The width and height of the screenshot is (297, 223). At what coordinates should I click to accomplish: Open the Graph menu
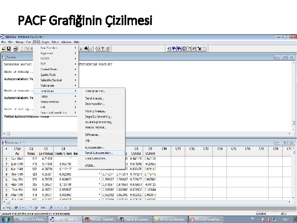click(x=45, y=42)
